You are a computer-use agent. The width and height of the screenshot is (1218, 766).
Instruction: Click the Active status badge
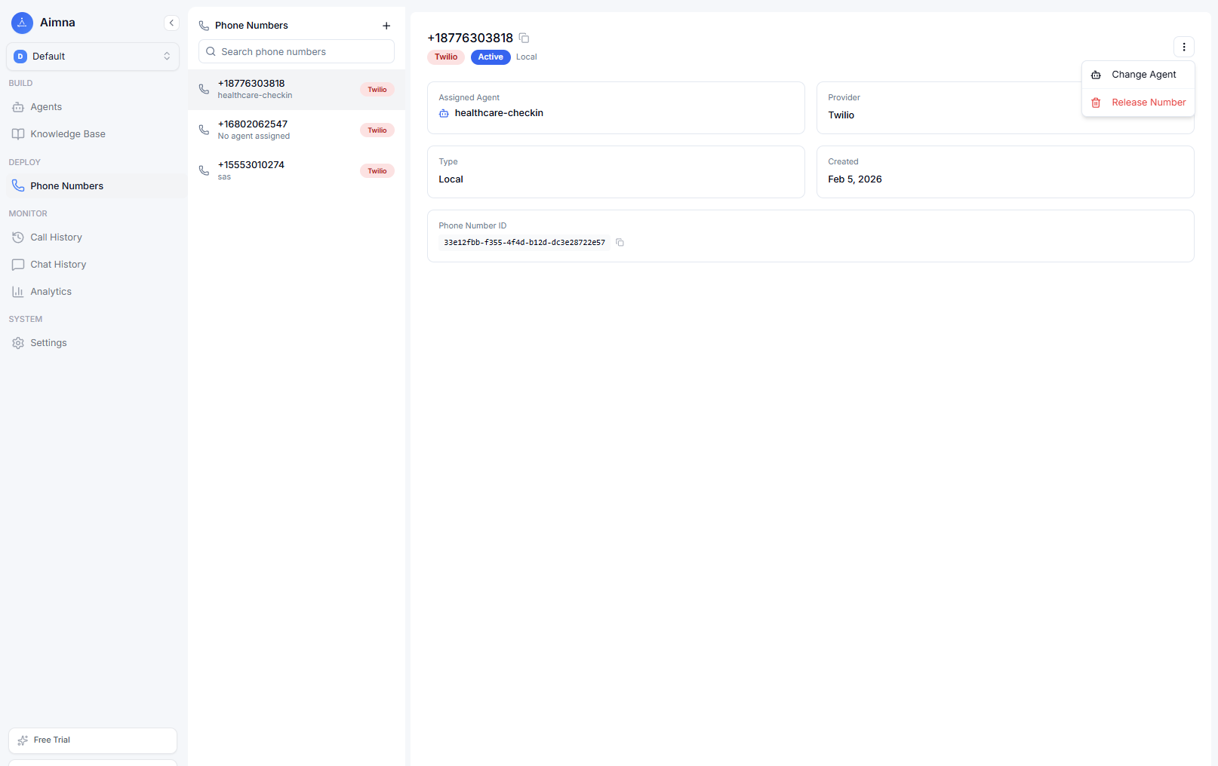coord(491,57)
